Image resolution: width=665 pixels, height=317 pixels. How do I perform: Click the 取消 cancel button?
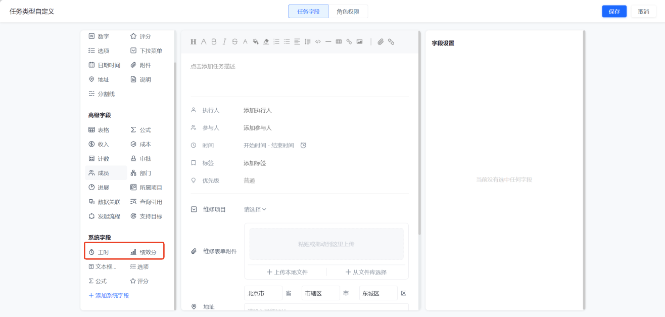pyautogui.click(x=644, y=12)
